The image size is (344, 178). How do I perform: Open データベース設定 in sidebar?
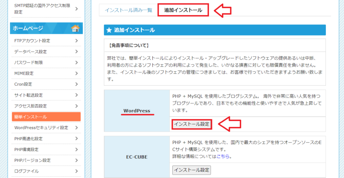46,51
